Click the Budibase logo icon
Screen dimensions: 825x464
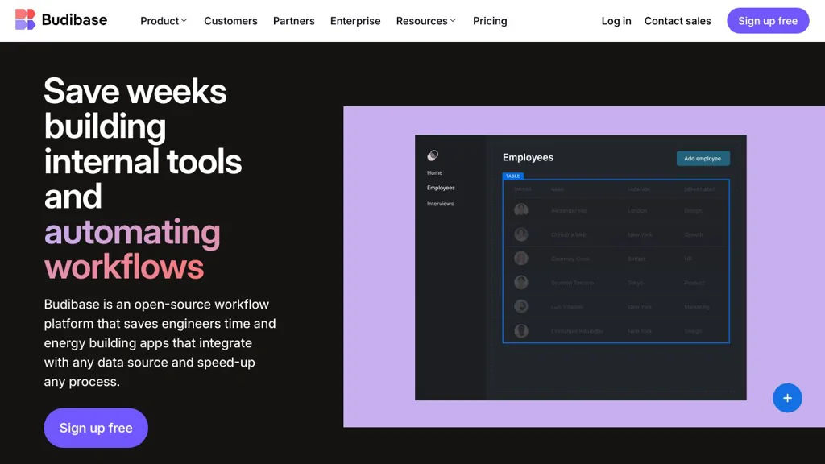click(25, 19)
